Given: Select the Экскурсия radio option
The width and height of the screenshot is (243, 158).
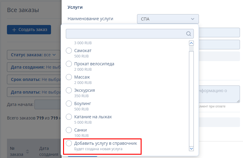Looking at the screenshot, I should (69, 90).
